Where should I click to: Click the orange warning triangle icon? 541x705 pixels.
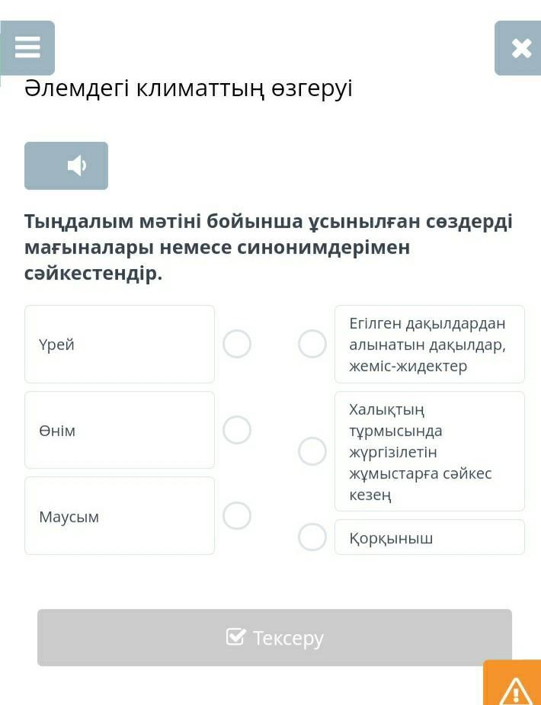[515, 689]
